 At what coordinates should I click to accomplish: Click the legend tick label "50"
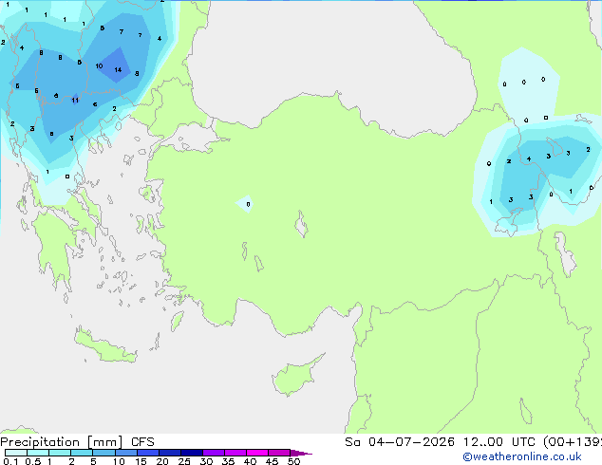click(x=293, y=461)
